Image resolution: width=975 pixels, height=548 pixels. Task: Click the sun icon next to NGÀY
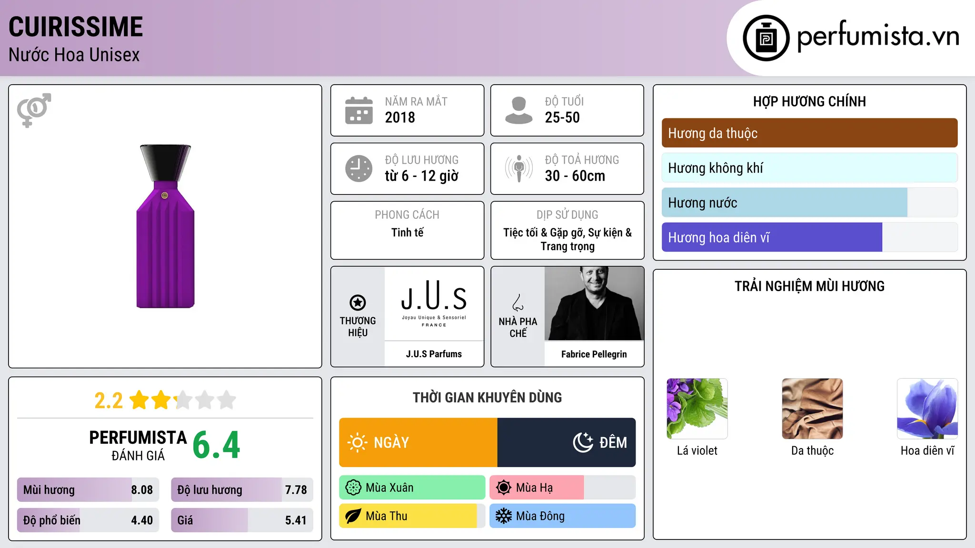coord(357,442)
